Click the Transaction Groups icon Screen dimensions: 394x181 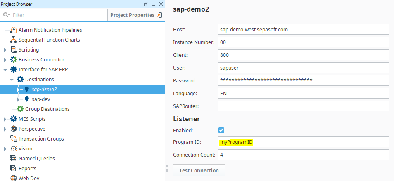click(x=14, y=139)
